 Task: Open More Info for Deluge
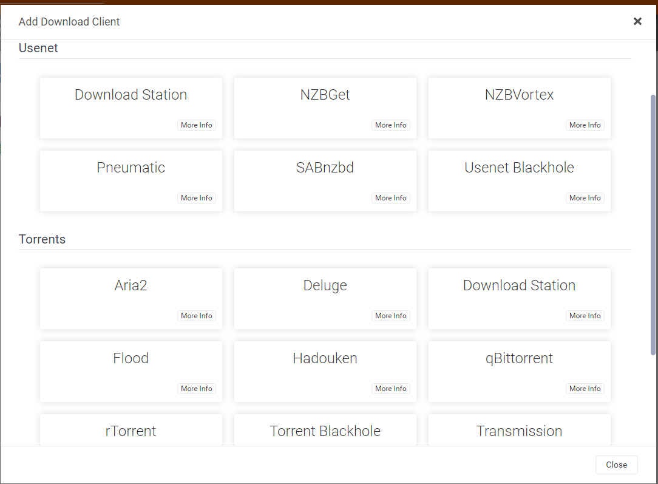tap(391, 316)
